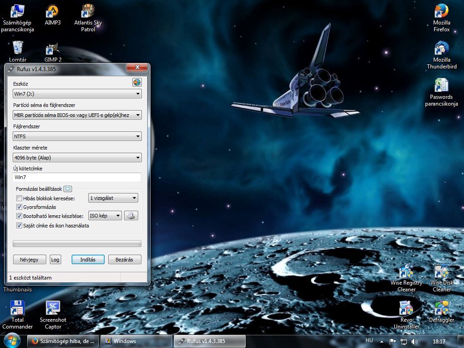This screenshot has height=348, width=464.
Task: Click the 18:17 taskbar clock
Action: (x=439, y=342)
